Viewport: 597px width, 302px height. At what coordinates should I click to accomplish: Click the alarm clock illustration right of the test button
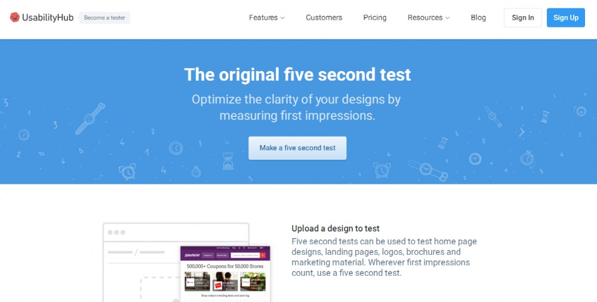(382, 170)
